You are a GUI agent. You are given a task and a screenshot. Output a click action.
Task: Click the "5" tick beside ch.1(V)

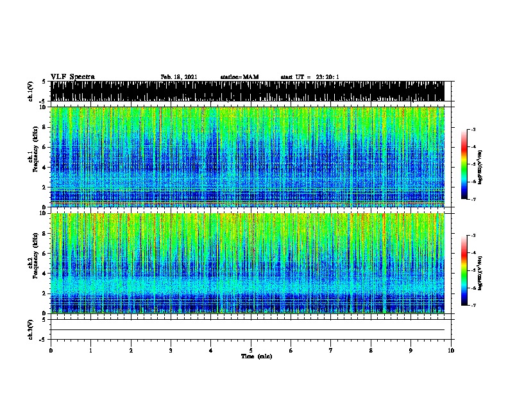(x=45, y=82)
